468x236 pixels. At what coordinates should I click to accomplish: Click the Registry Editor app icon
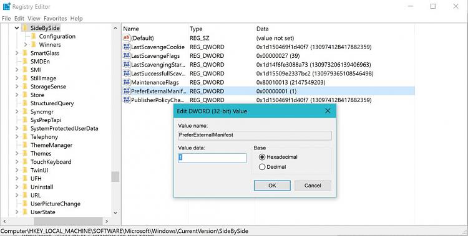coord(6,6)
